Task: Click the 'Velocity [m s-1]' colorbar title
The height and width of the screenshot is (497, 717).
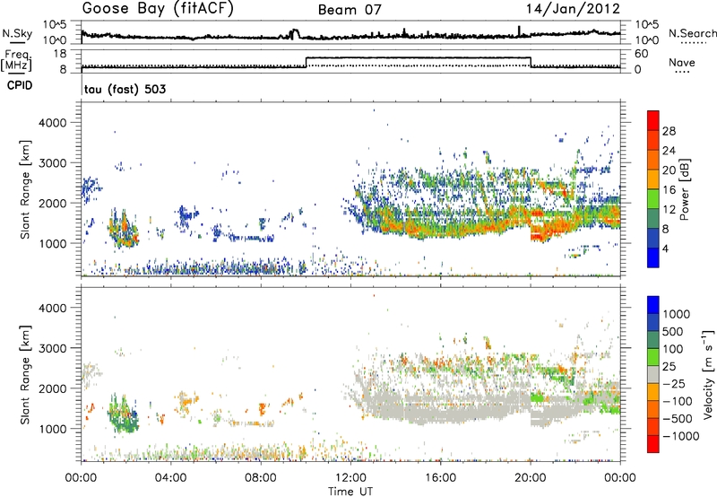Action: (x=708, y=374)
